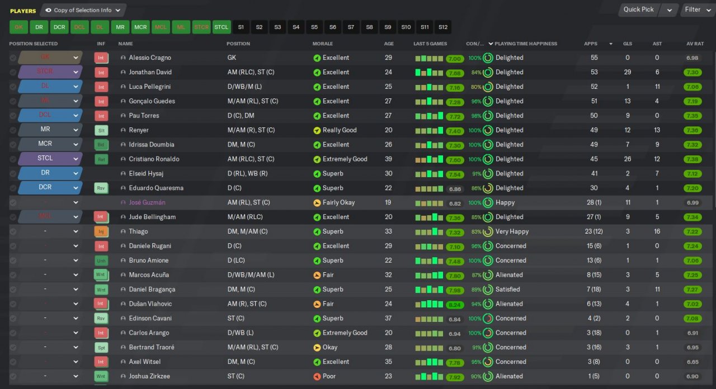This screenshot has height=389, width=716.
Task: Click player profile icon beside Pau Torres
Action: tap(123, 116)
